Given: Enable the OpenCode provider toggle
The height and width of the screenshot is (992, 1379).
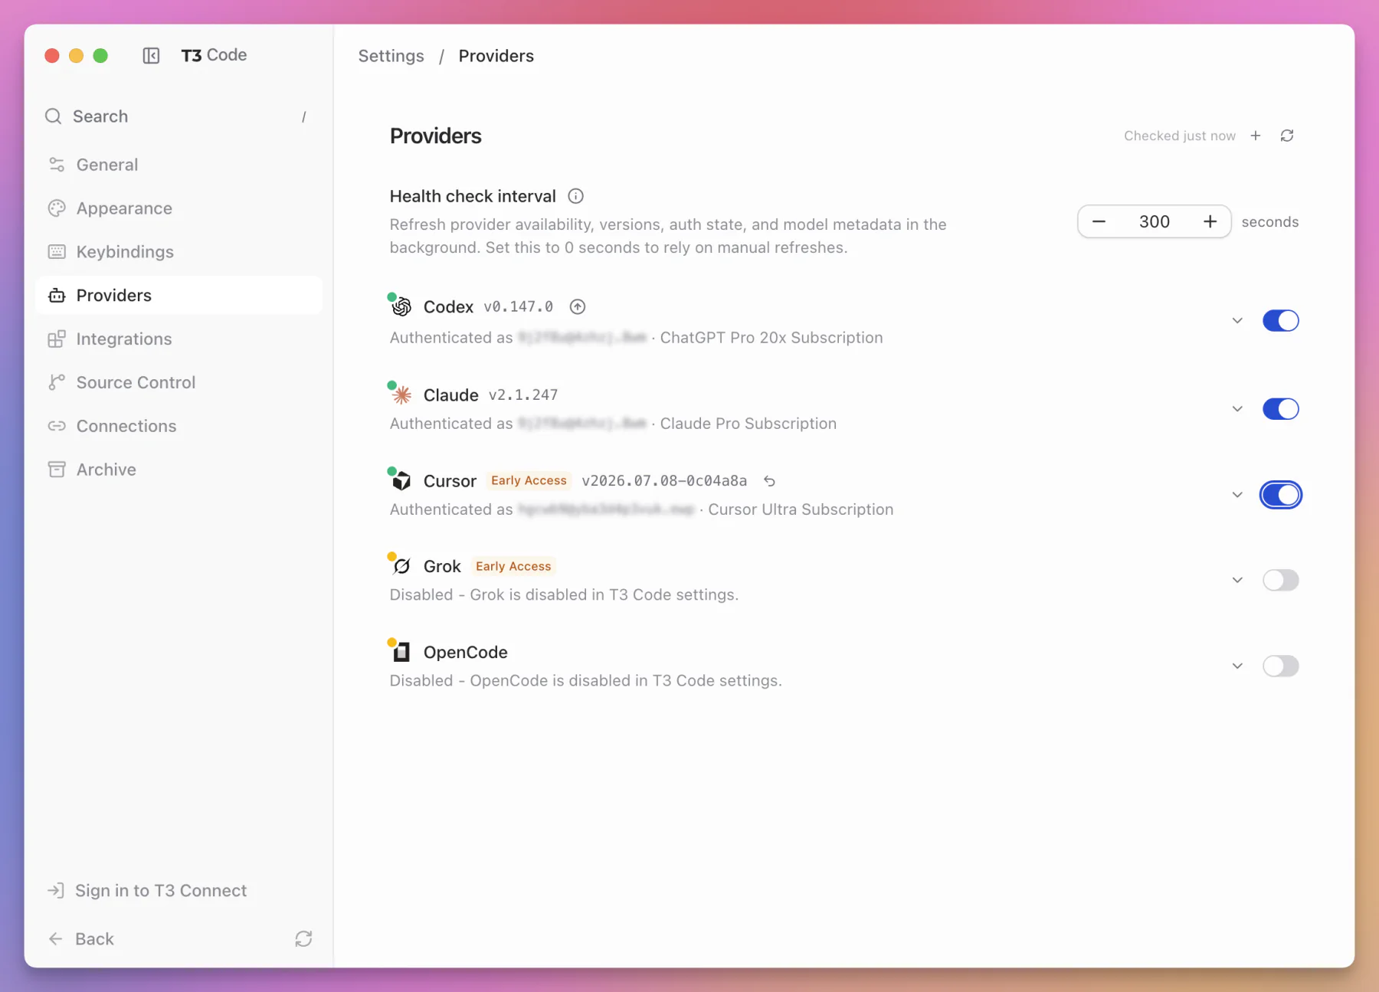Looking at the screenshot, I should coord(1280,666).
